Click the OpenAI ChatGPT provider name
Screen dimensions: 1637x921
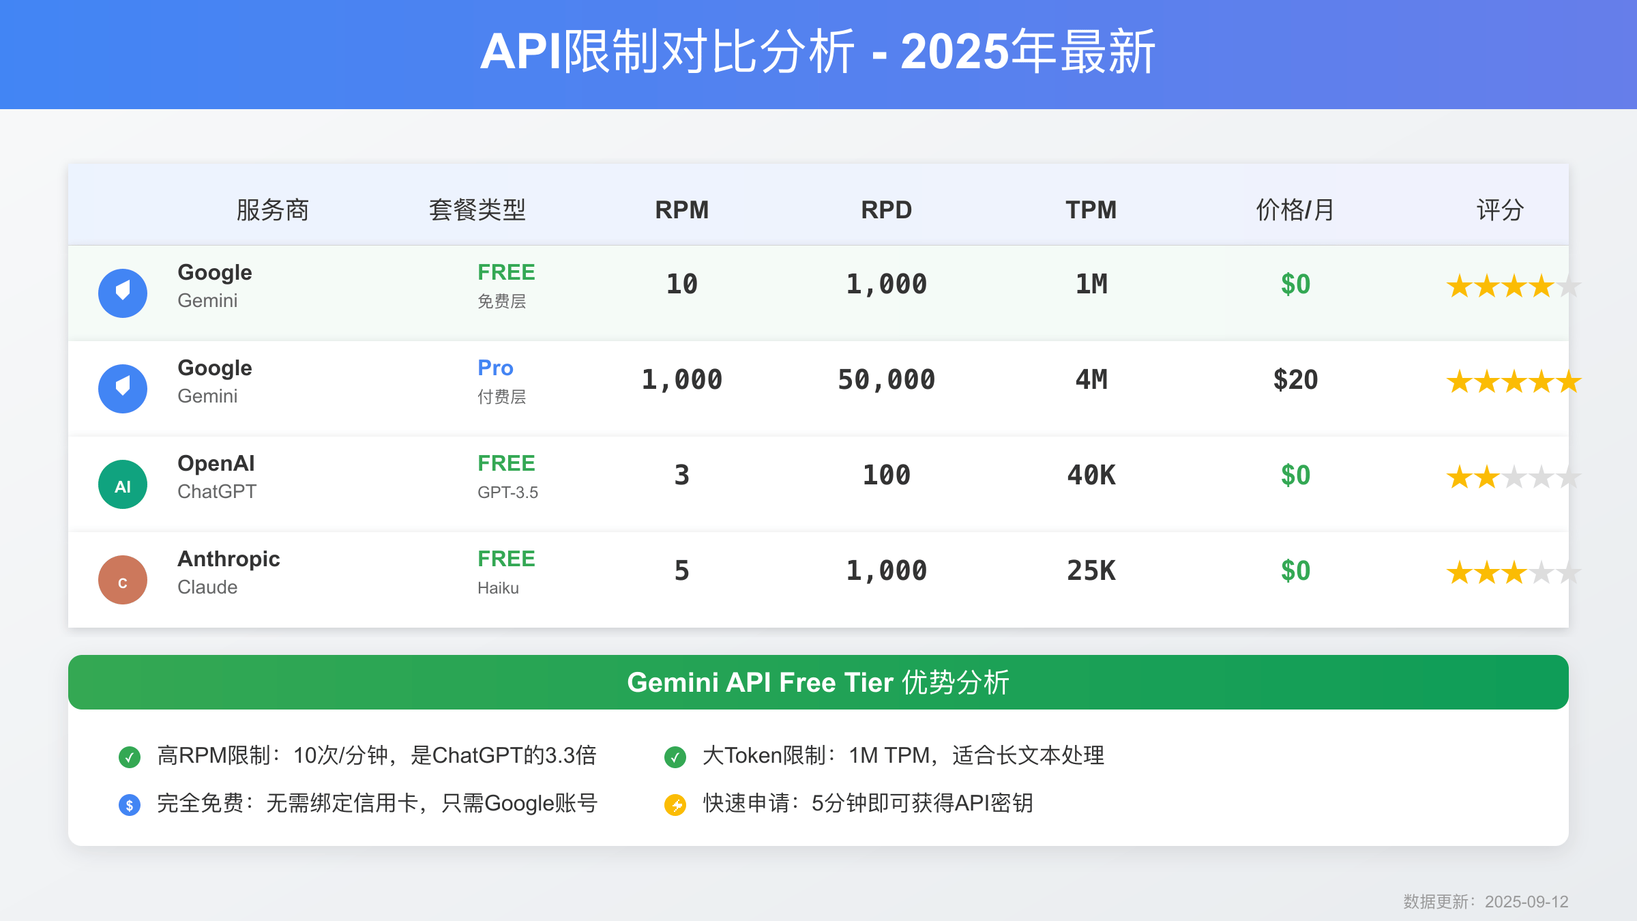(217, 477)
